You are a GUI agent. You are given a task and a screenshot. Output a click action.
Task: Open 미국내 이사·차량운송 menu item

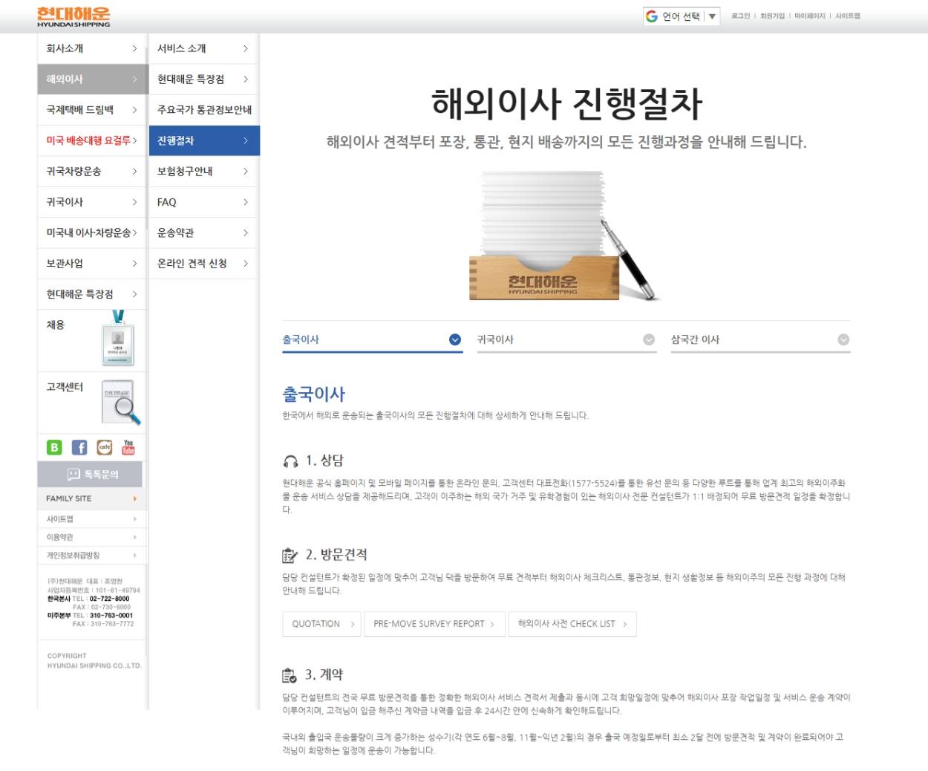(x=91, y=232)
